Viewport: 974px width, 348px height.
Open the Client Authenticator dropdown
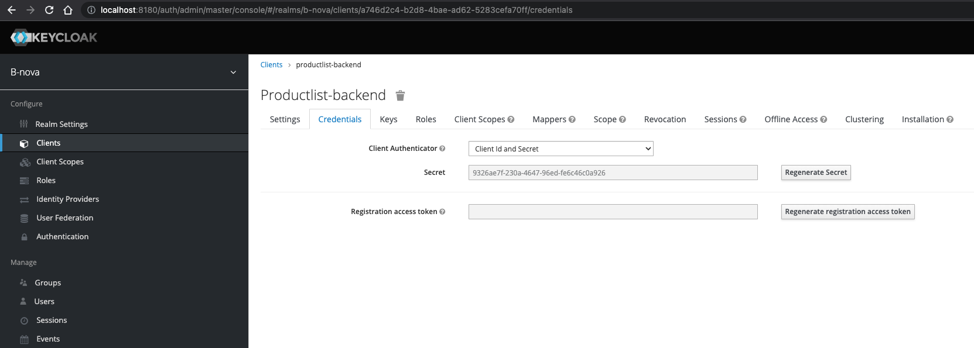pos(561,149)
